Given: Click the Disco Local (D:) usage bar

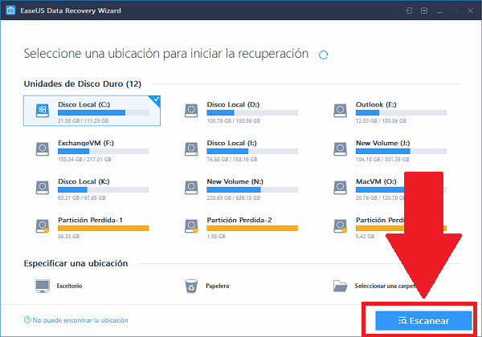Looking at the screenshot, I should coord(252,112).
